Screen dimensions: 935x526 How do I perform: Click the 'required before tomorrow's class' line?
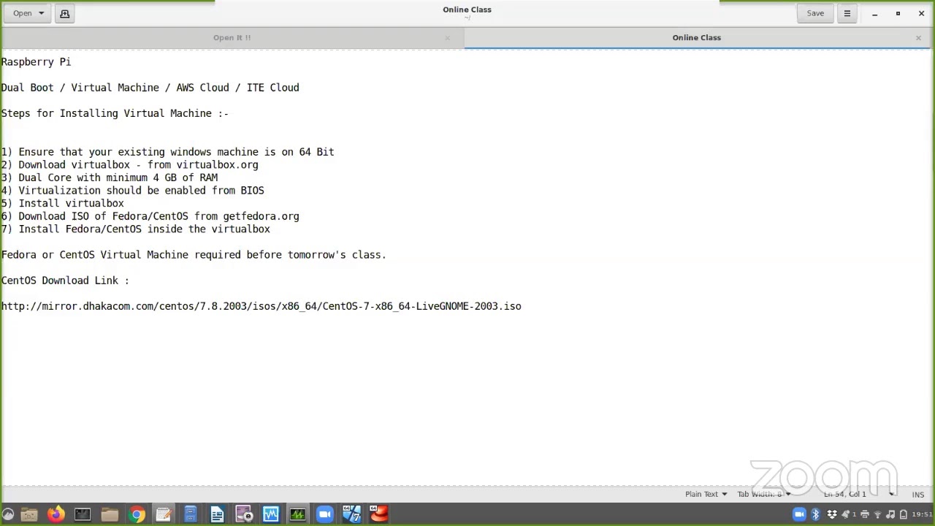(x=194, y=255)
